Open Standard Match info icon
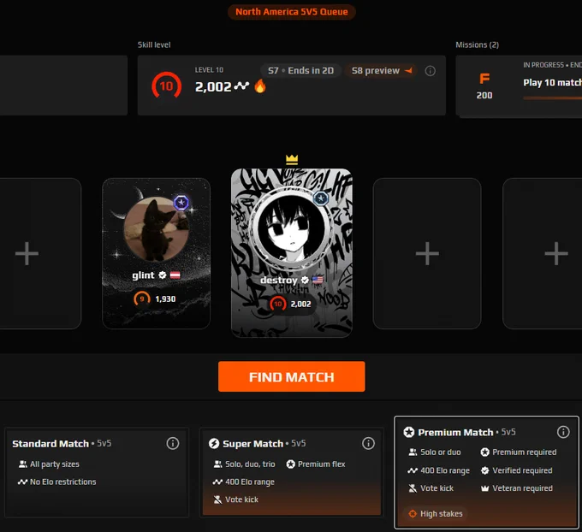The image size is (582, 532). point(173,443)
